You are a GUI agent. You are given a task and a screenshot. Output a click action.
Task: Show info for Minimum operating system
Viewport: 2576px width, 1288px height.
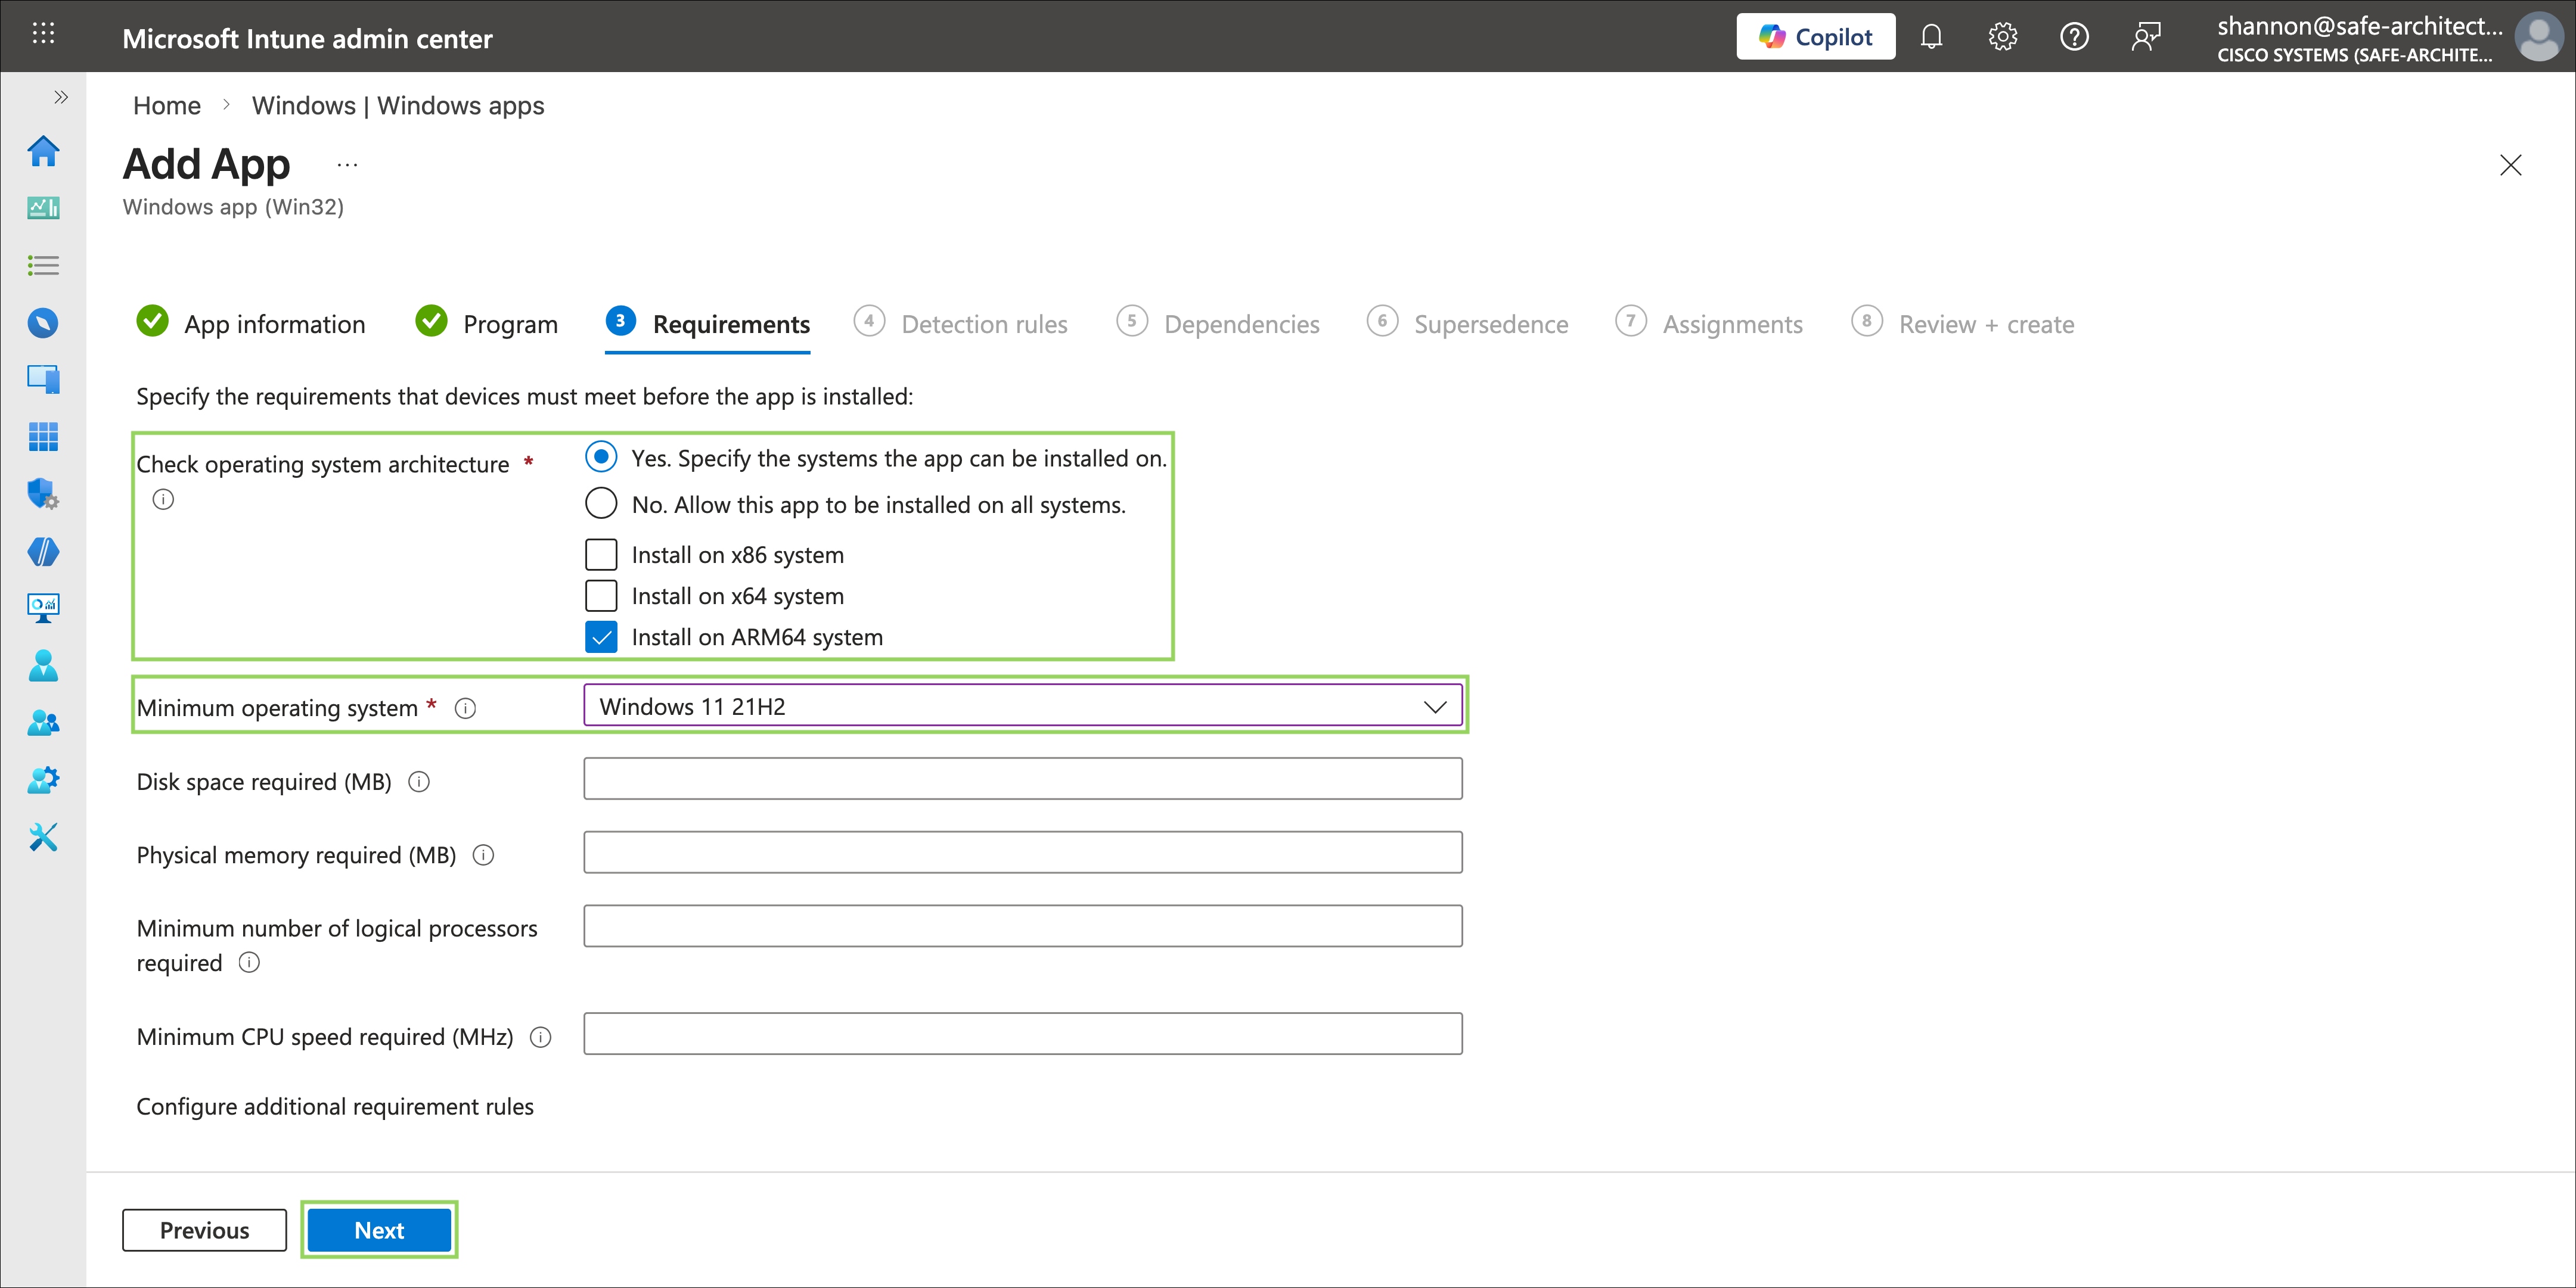(465, 708)
